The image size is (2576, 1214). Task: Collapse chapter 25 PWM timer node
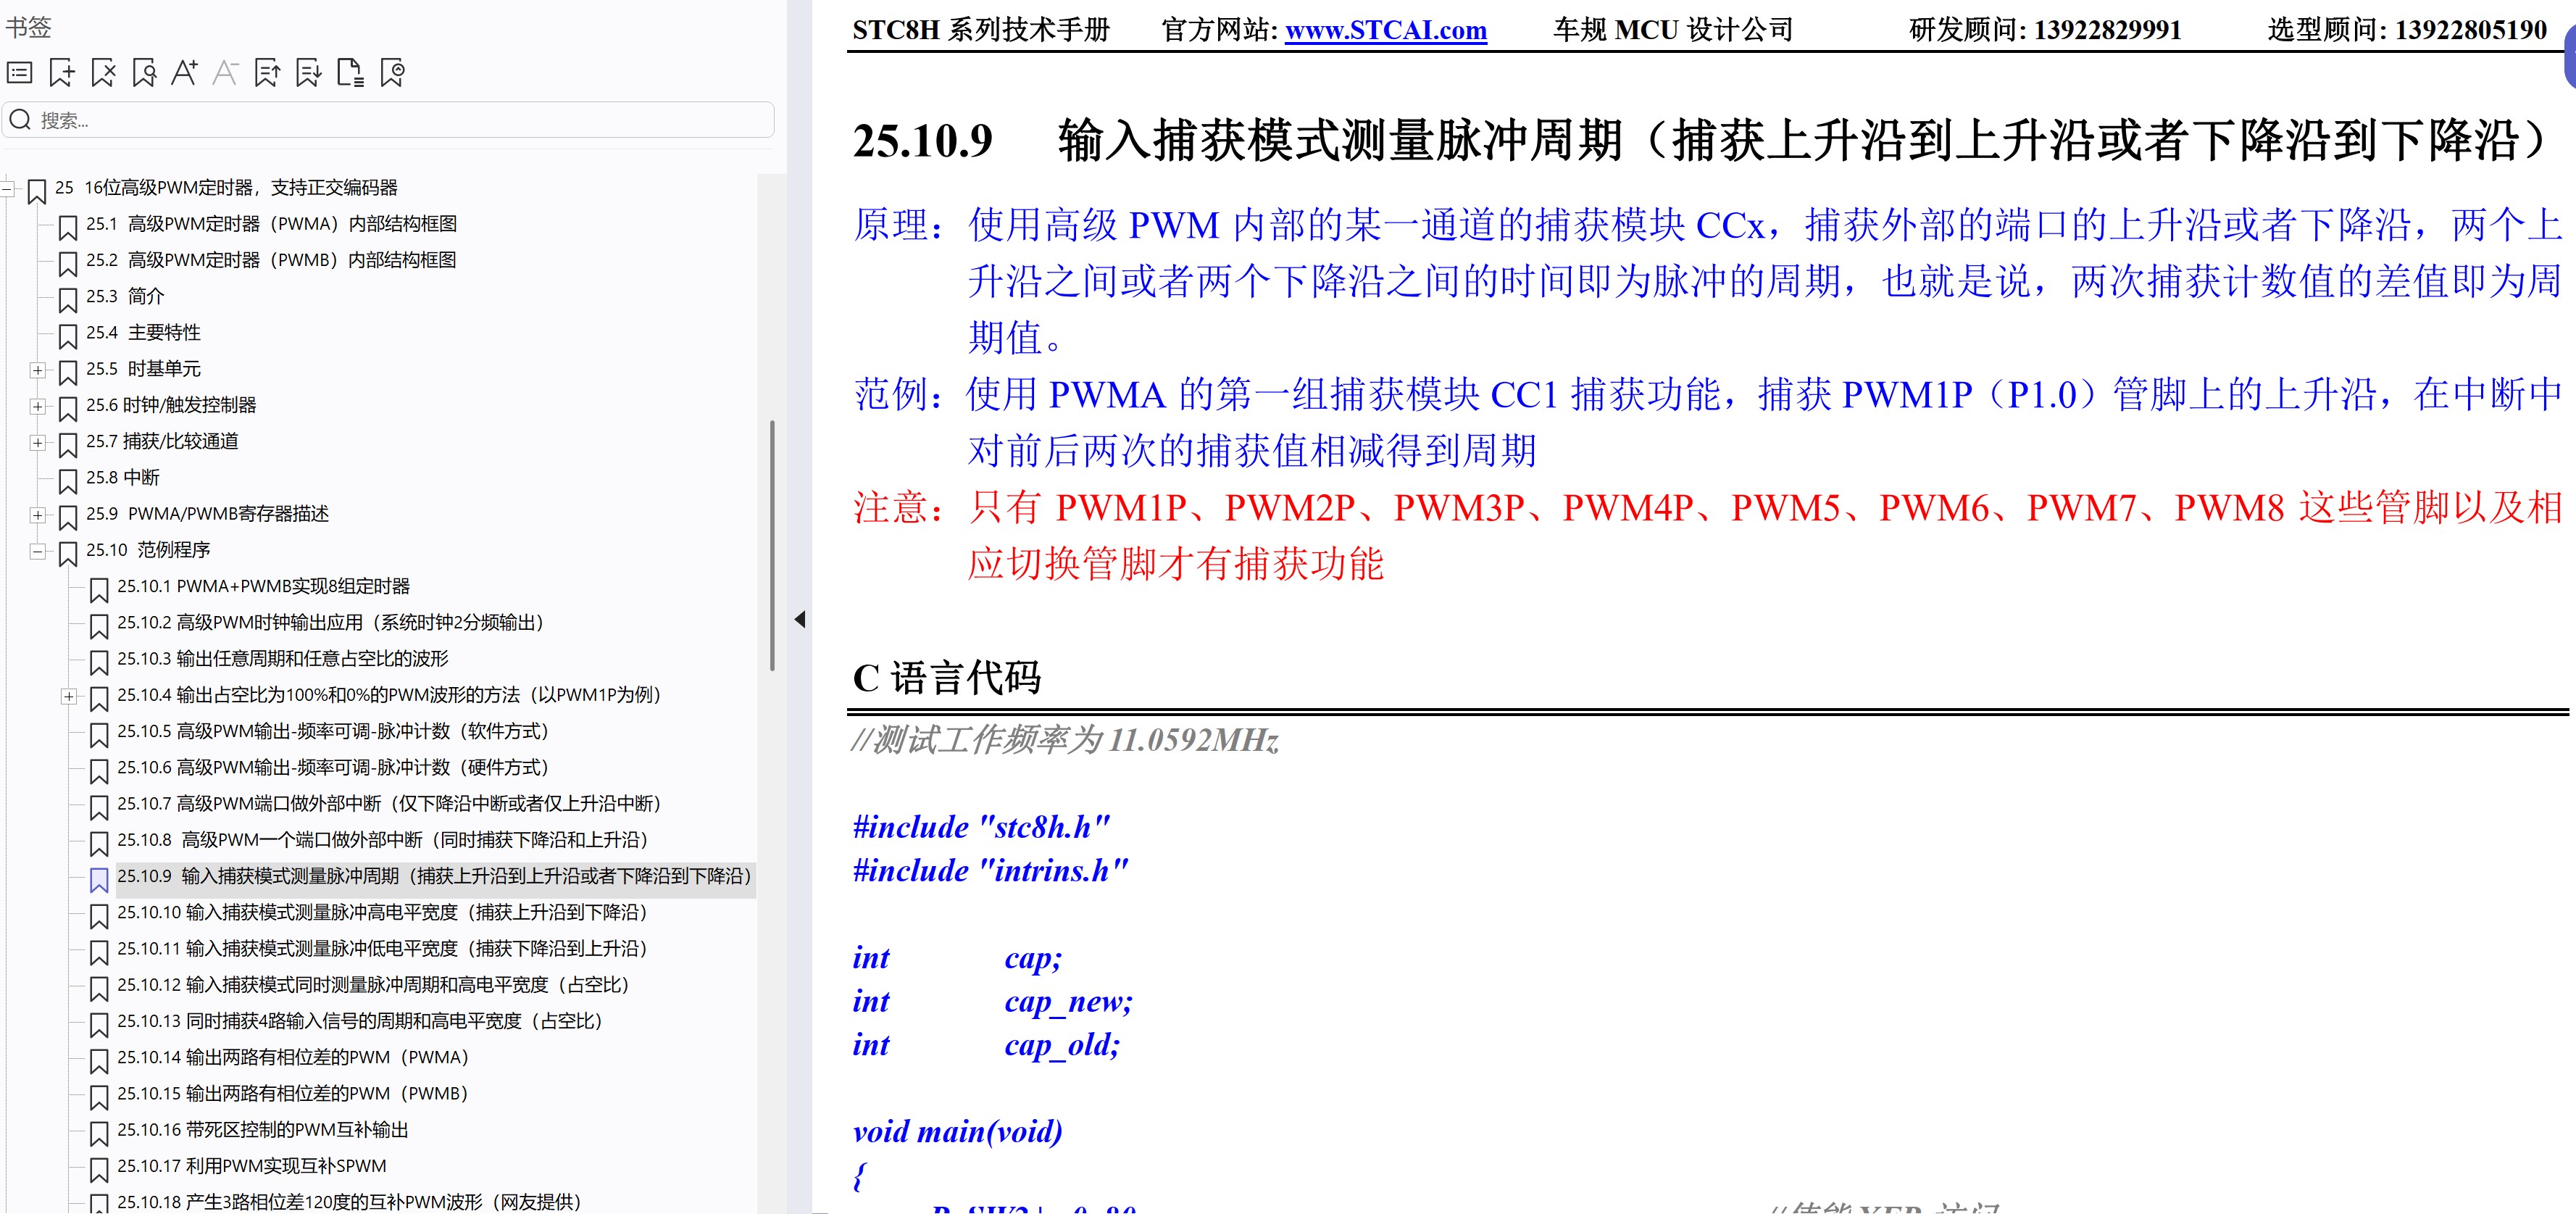[x=7, y=188]
